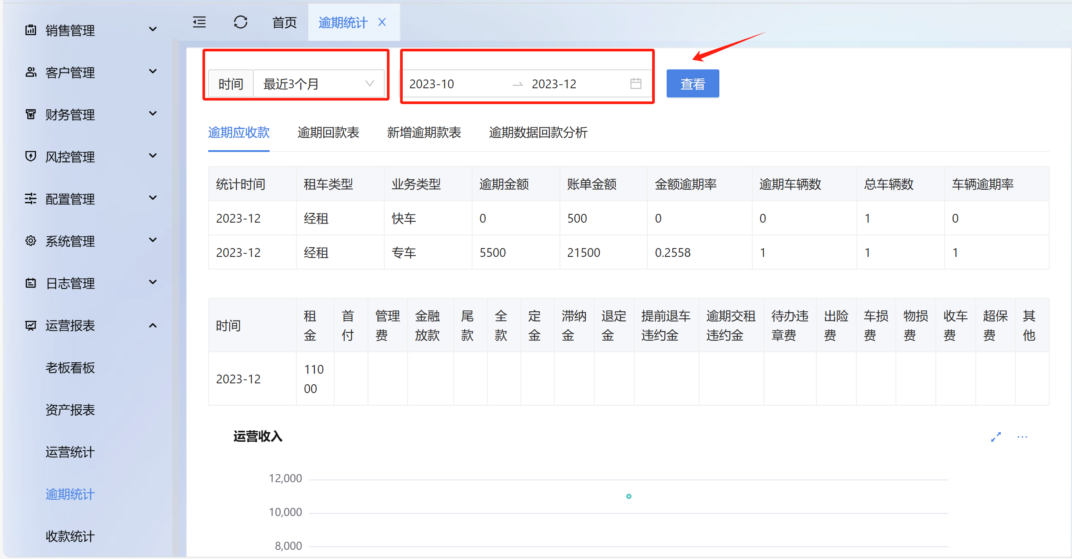Open the 首页 tab

284,22
